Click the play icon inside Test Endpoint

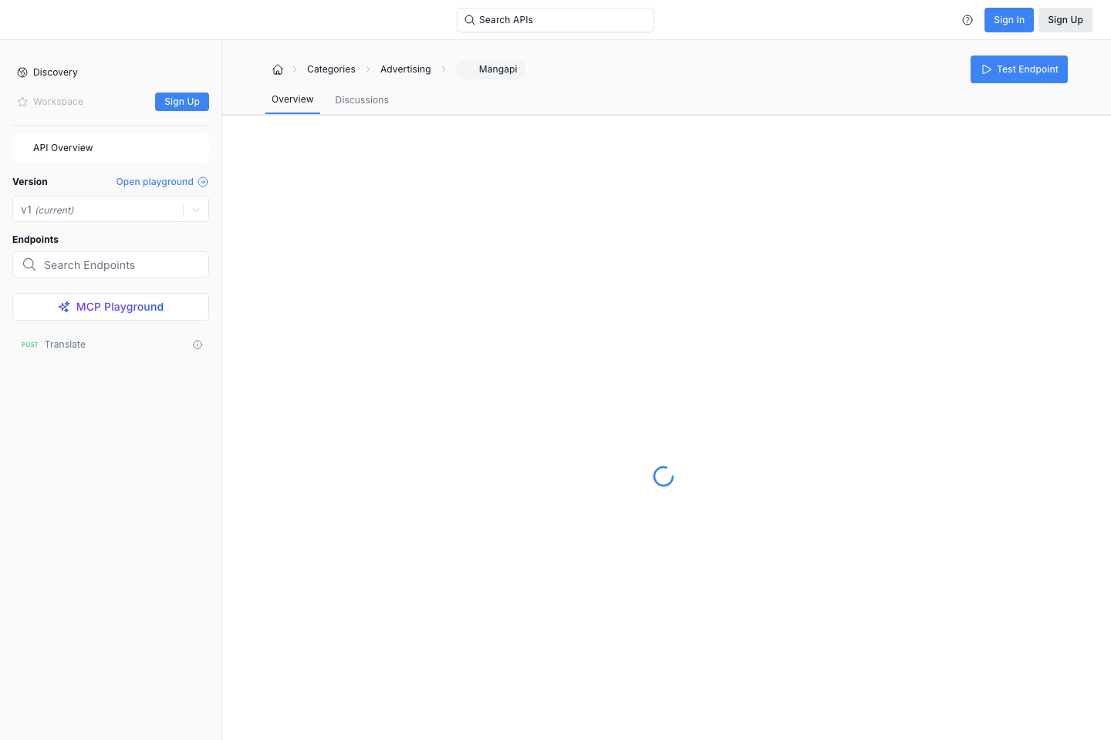coord(987,69)
